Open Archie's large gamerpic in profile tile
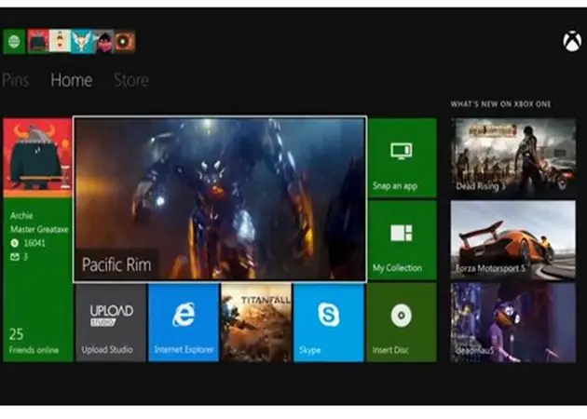 (x=37, y=157)
